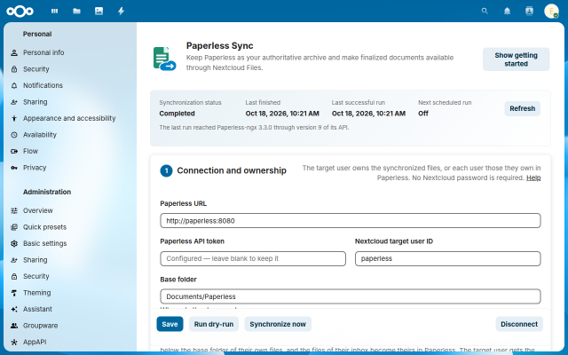Open the user avatar menu

coord(551,12)
